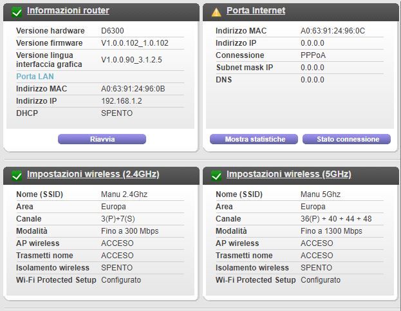Click the Stato connessione button
The height and width of the screenshot is (311, 401).
tap(348, 139)
